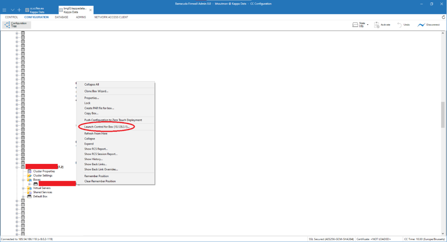The height and width of the screenshot is (242, 447).
Task: Open the CONTROL menu tab
Action: coord(11,17)
